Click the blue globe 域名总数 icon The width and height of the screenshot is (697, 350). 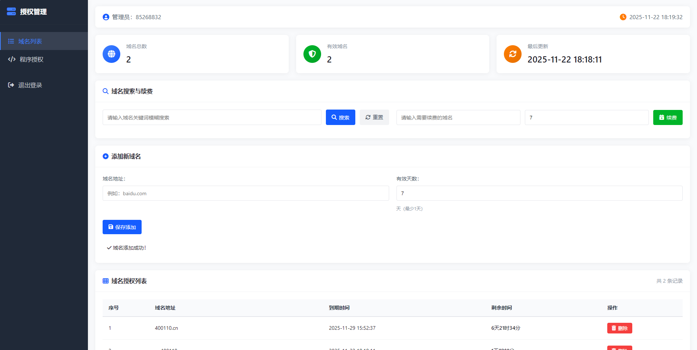coord(111,54)
